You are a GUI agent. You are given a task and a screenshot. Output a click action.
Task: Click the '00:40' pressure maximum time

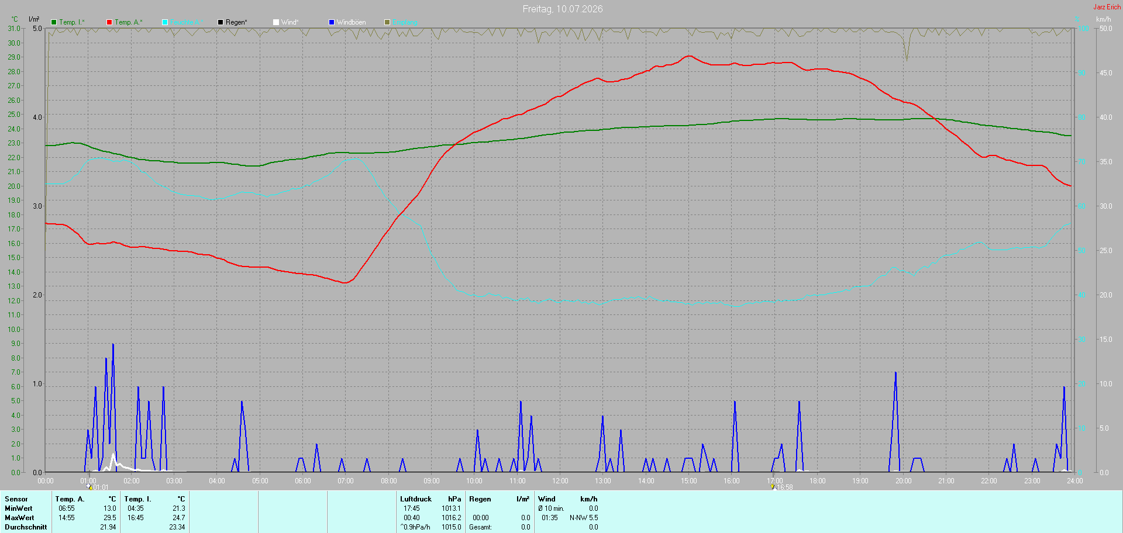tap(412, 518)
